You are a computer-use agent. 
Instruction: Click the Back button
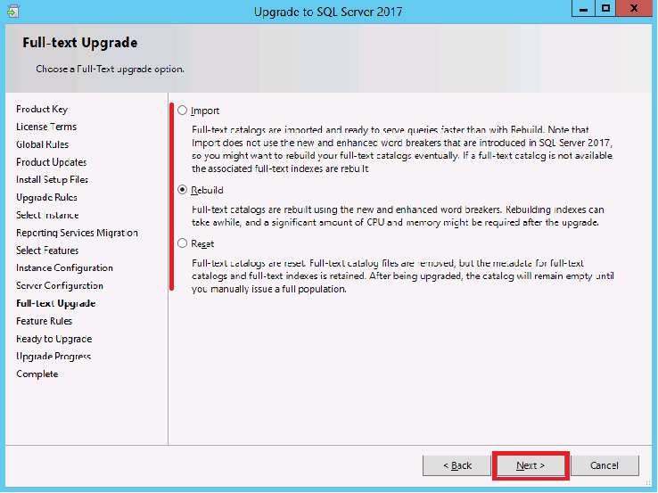click(457, 465)
